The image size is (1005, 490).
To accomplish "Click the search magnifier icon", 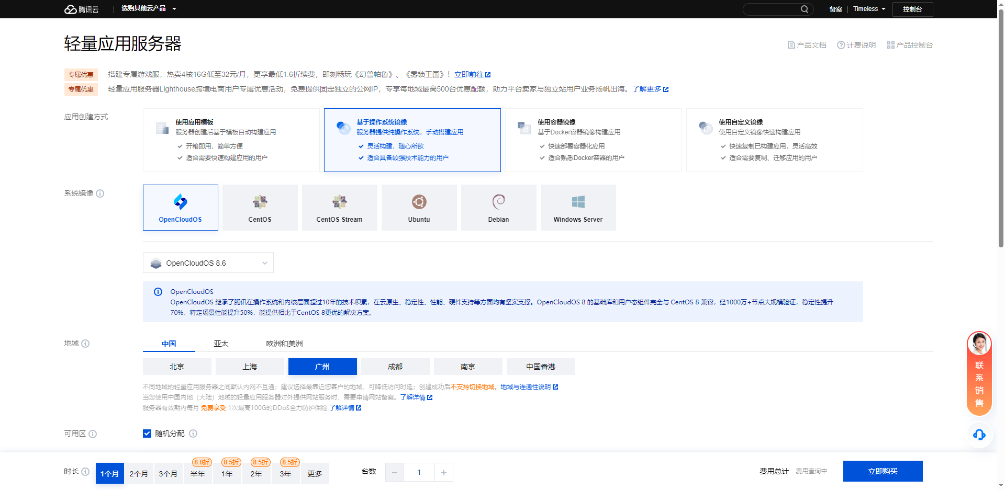I will (x=805, y=9).
